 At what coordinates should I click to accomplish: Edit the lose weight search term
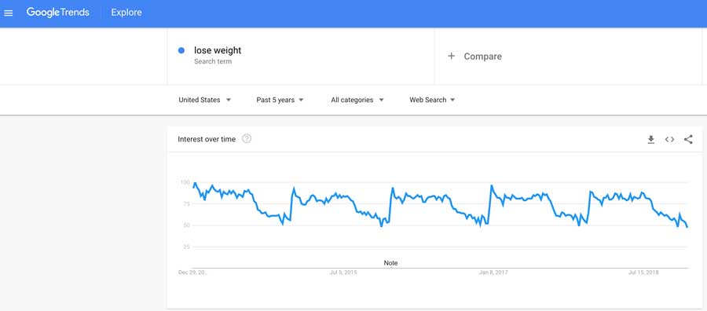coord(218,50)
